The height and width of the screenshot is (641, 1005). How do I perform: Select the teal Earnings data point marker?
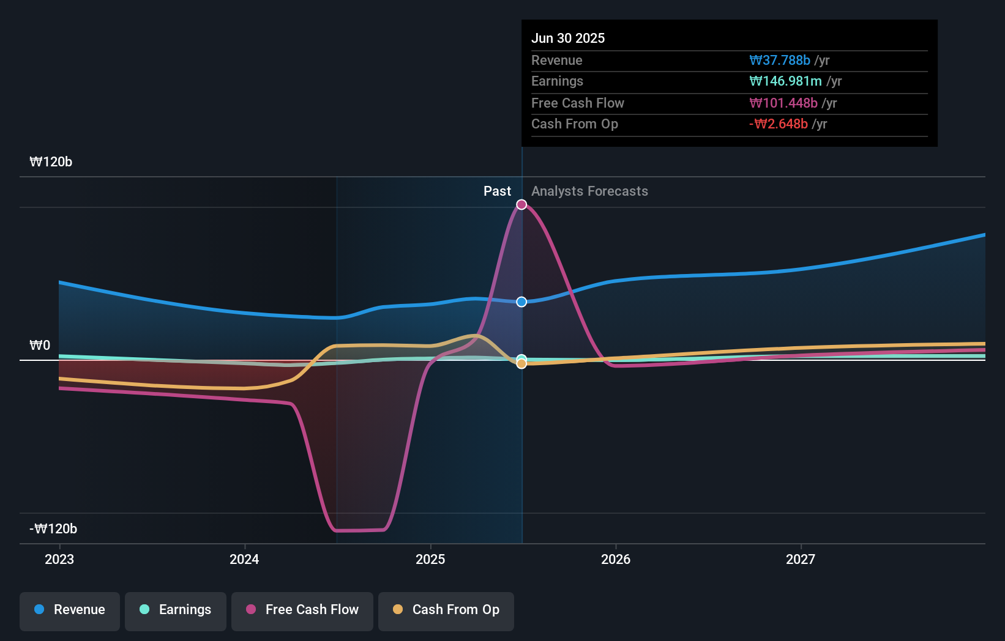click(521, 358)
